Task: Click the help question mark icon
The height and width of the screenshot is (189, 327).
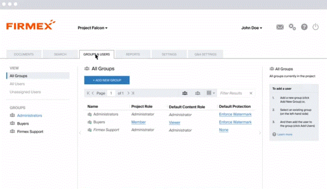Action: [304, 27]
